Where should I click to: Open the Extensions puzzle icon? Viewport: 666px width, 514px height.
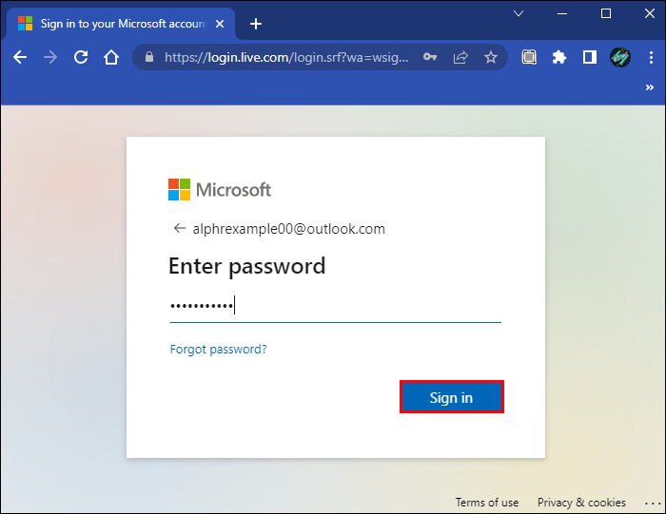coord(559,57)
